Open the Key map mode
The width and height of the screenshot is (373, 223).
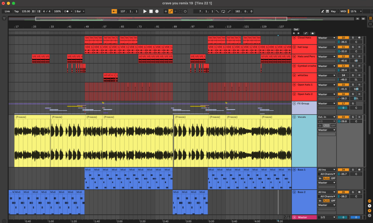coord(333,11)
